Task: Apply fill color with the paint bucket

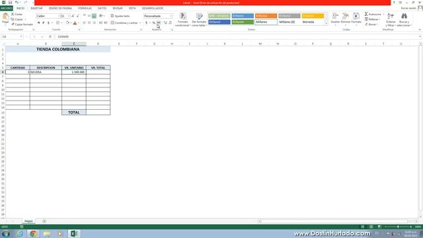Action: click(x=67, y=23)
